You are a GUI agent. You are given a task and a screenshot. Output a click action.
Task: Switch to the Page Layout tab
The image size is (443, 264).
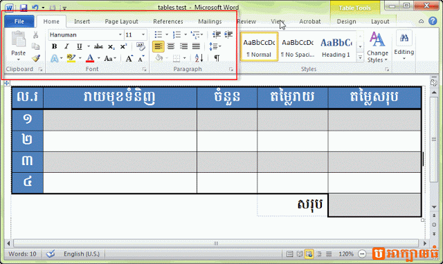(122, 21)
